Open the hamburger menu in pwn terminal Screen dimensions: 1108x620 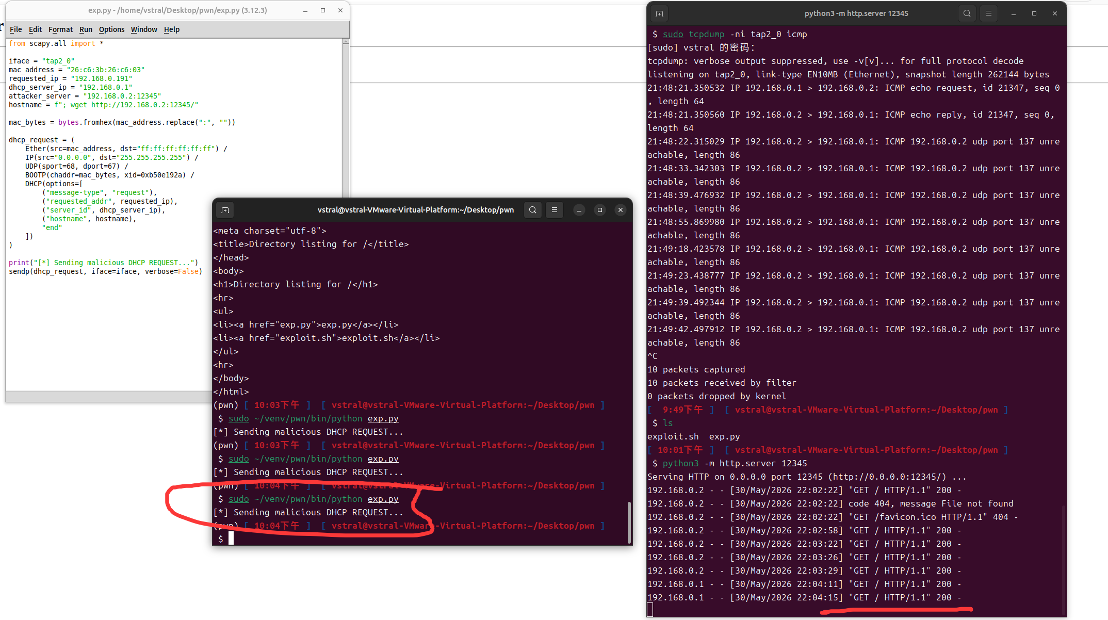click(555, 210)
